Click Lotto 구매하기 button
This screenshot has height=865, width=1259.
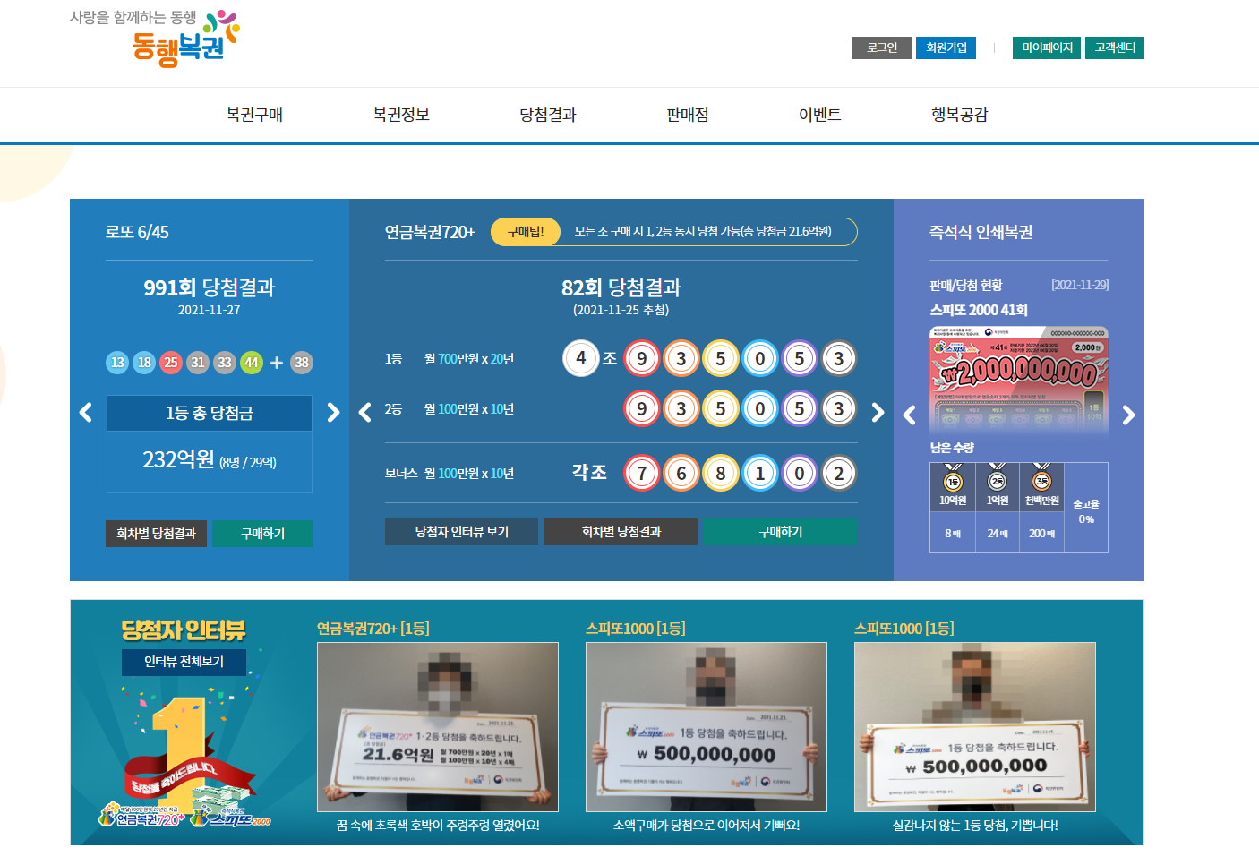(x=262, y=534)
